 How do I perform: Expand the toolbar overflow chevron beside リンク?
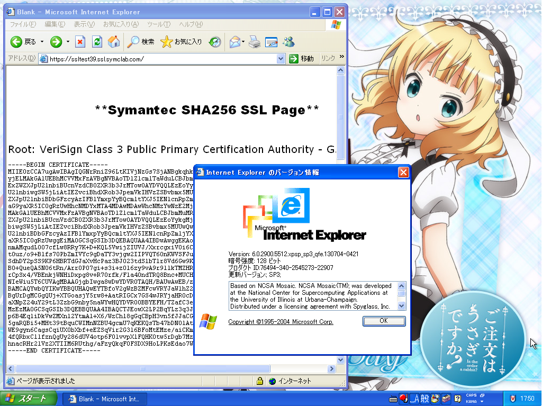point(342,56)
